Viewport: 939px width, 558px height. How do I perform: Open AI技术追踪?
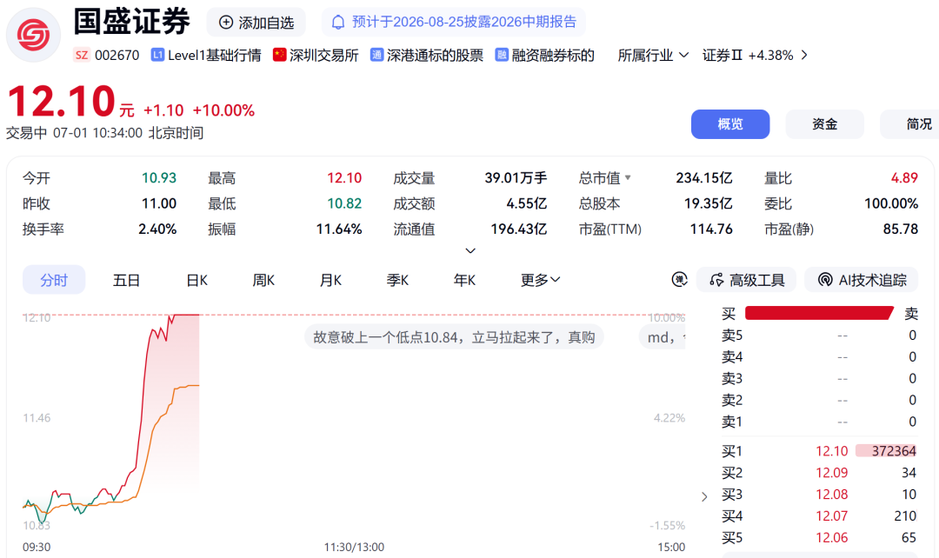tap(861, 280)
